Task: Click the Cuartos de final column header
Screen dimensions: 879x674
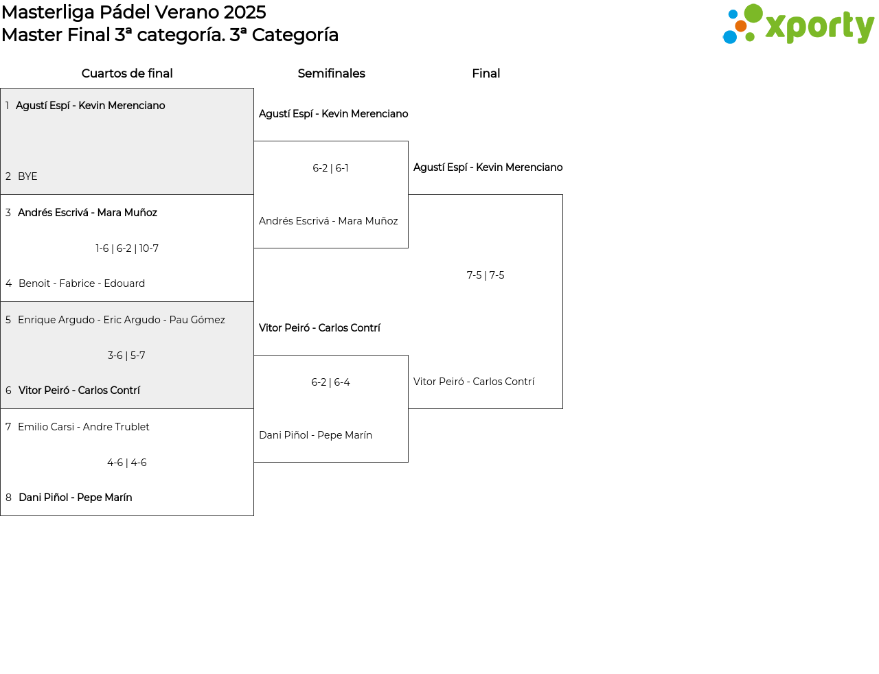Action: [127, 73]
